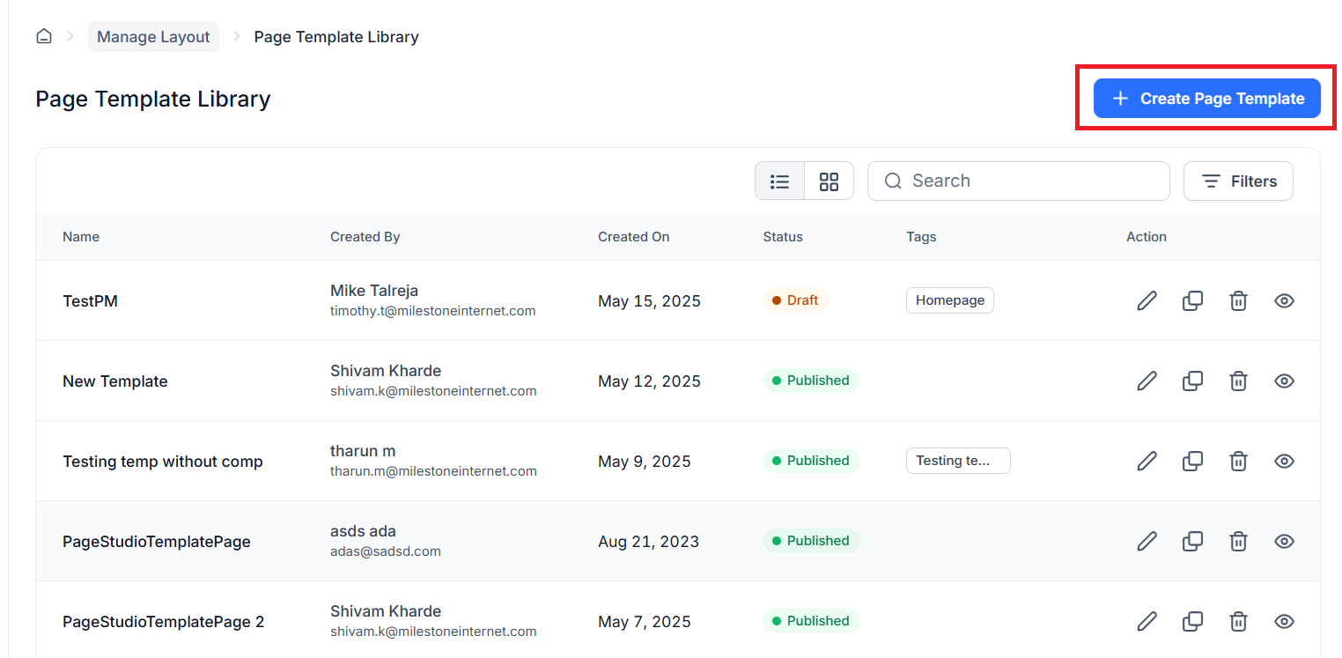Click the Action column header
The height and width of the screenshot is (658, 1342).
coord(1147,237)
